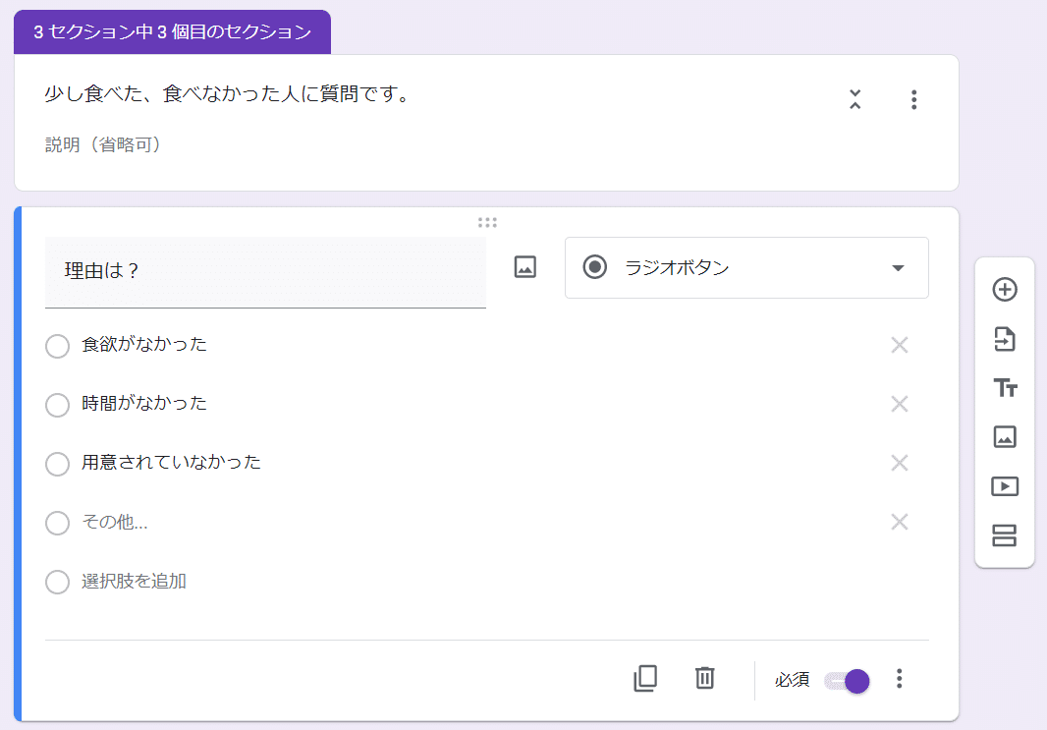Screen dimensions: 1047x730
Task: Collapse the section with the chevron icon
Action: (x=854, y=99)
